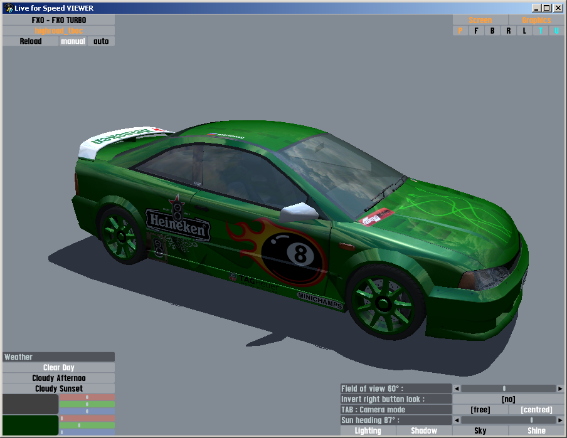The width and height of the screenshot is (567, 438).
Task: Choose Clear Day weather
Action: click(58, 368)
